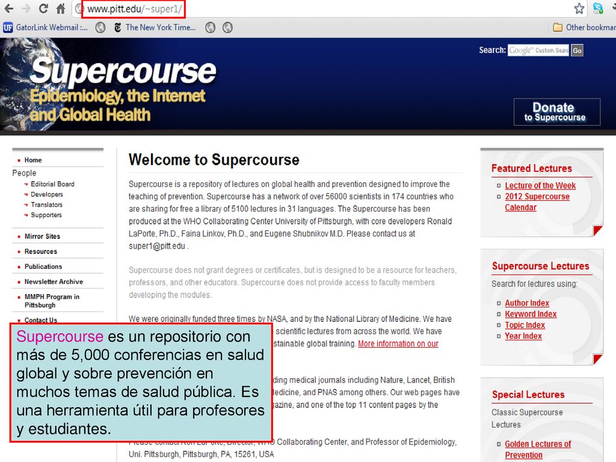Image resolution: width=616 pixels, height=462 pixels.
Task: Click the Skype extension icon
Action: 598,8
